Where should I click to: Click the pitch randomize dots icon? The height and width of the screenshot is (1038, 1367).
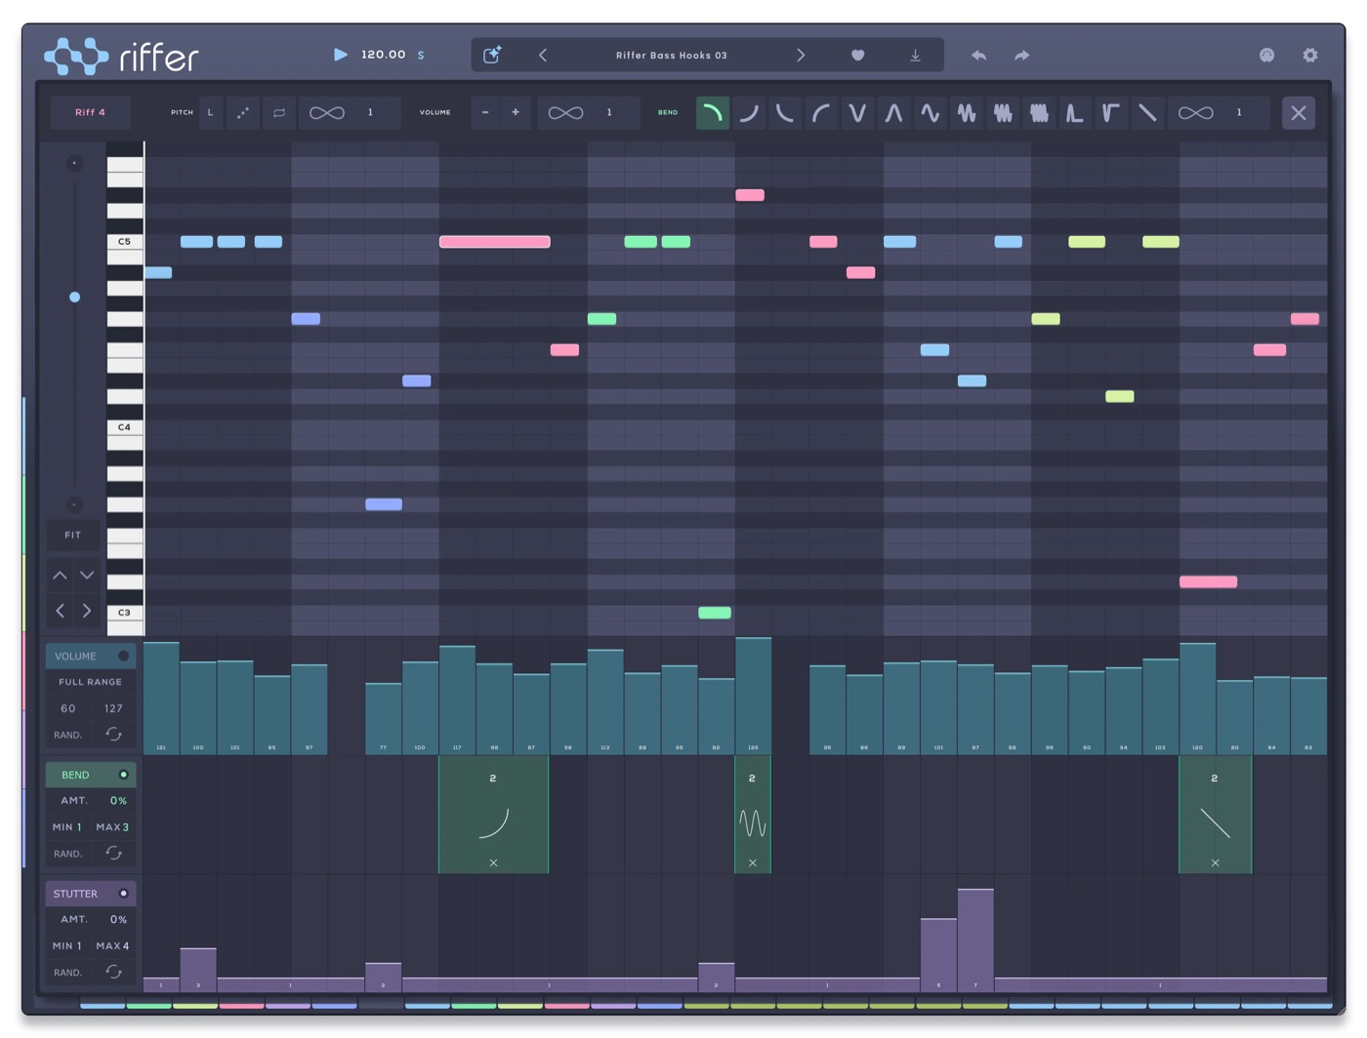pos(243,112)
